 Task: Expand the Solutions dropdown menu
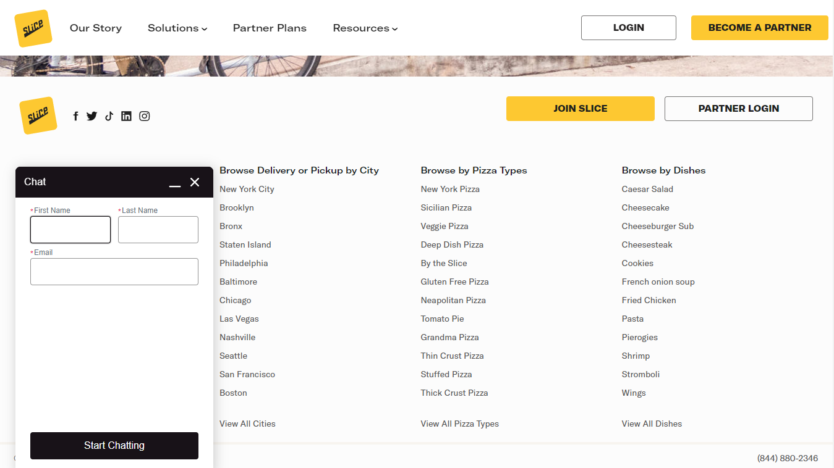(x=177, y=28)
